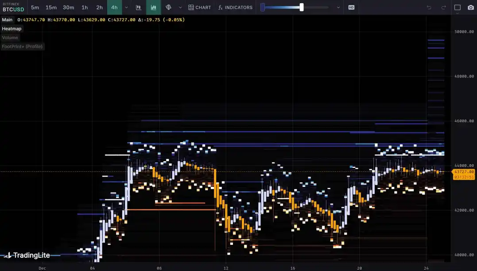Take a chart screenshot with camera icon
This screenshot has height=271, width=477.
[470, 8]
